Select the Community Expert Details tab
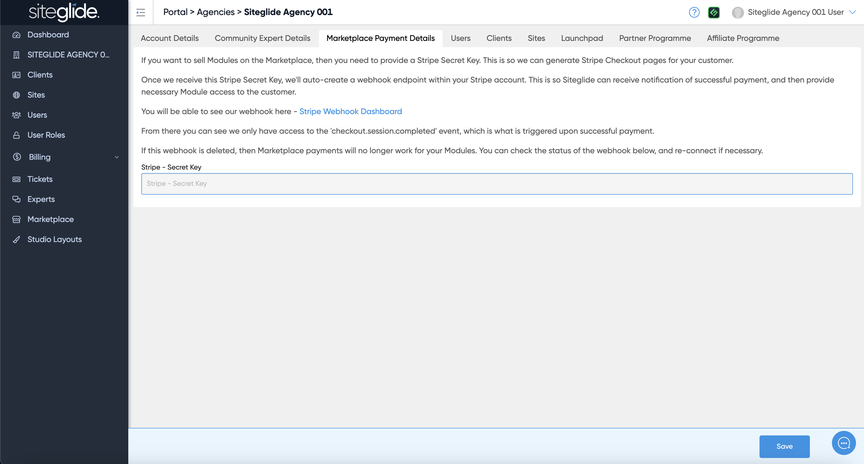Screen dimensions: 864x464 point(262,38)
